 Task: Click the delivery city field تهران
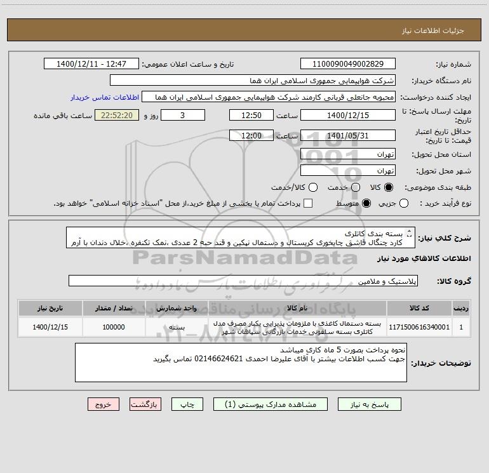pyautogui.click(x=348, y=170)
